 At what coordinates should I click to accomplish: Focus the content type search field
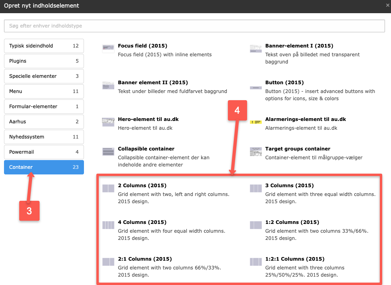point(195,26)
